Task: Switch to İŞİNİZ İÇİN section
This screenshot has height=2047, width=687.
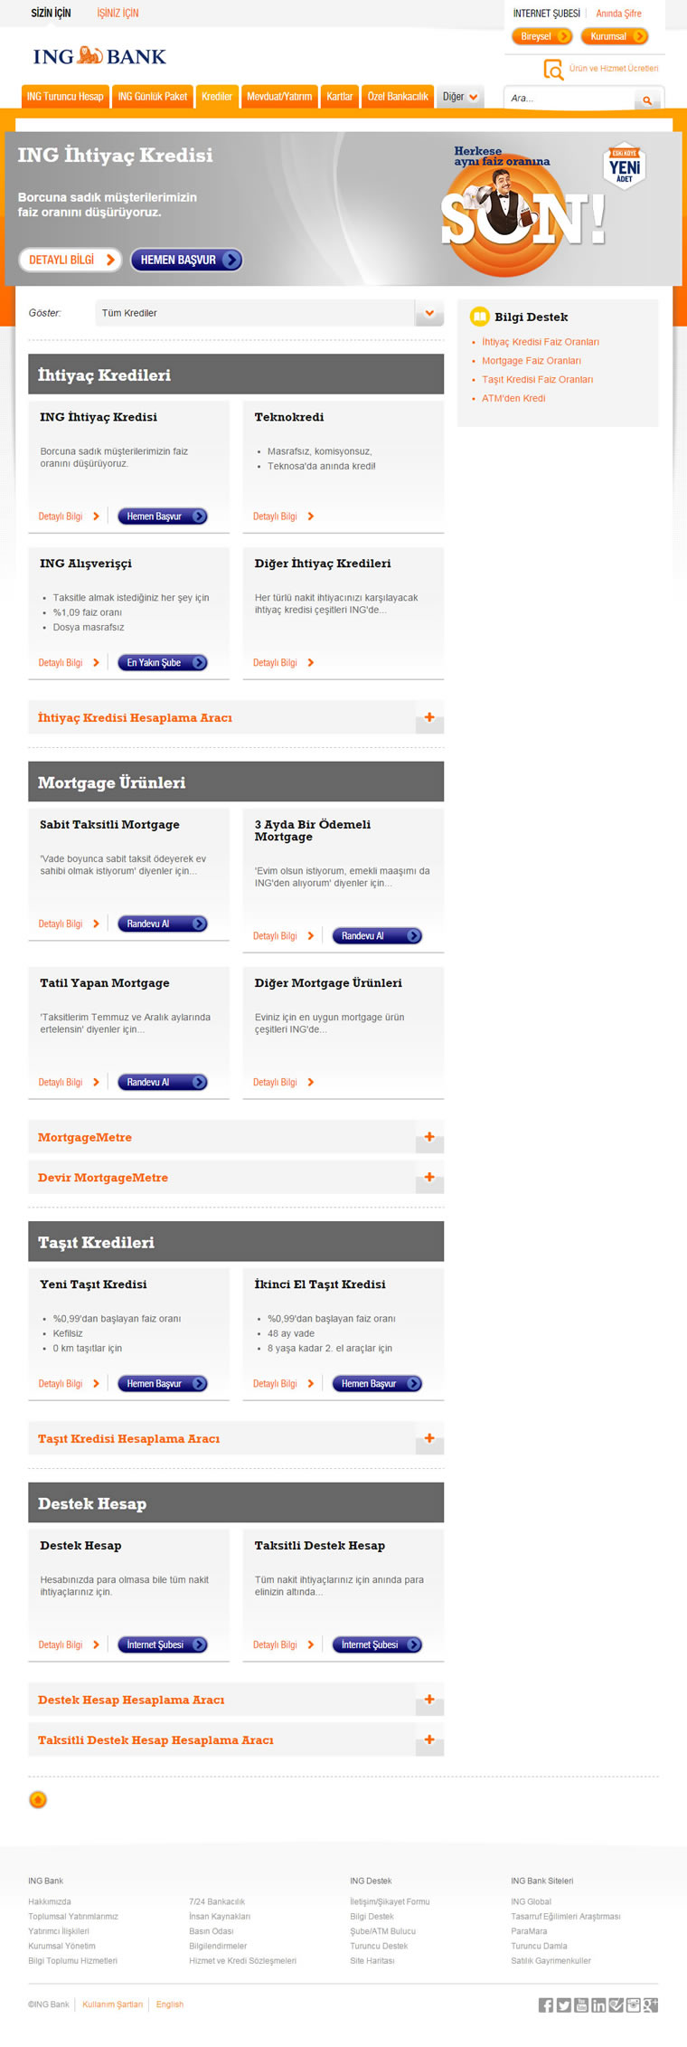Action: (118, 13)
